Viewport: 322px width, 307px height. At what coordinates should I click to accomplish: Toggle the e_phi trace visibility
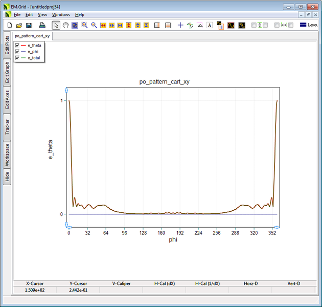click(x=17, y=52)
